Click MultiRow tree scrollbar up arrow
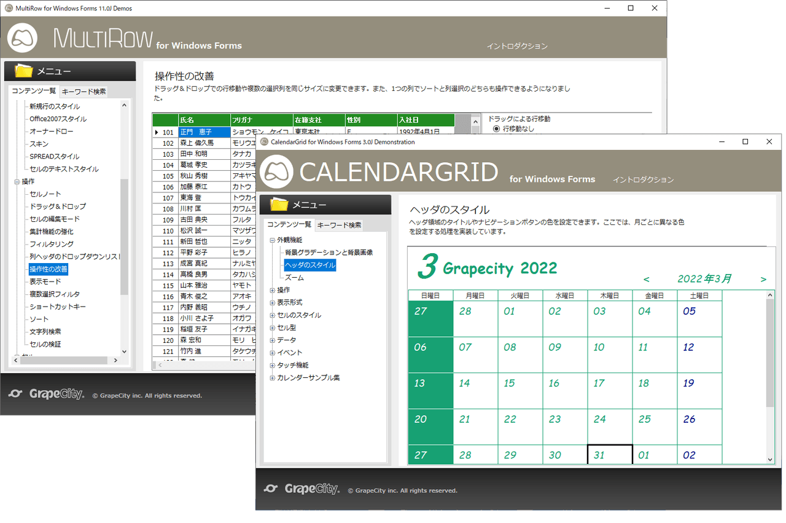Screen dimensions: 786x523 click(124, 105)
